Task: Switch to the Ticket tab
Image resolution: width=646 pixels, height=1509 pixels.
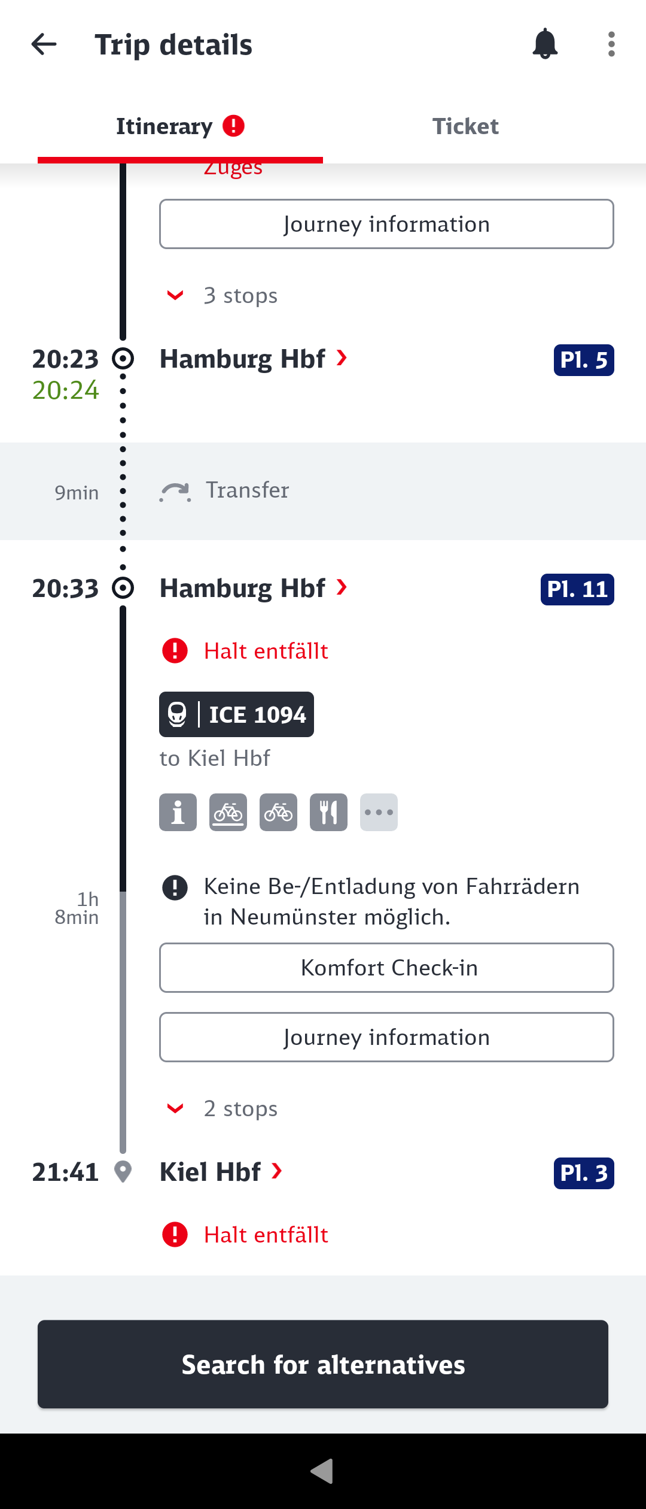Action: point(465,126)
